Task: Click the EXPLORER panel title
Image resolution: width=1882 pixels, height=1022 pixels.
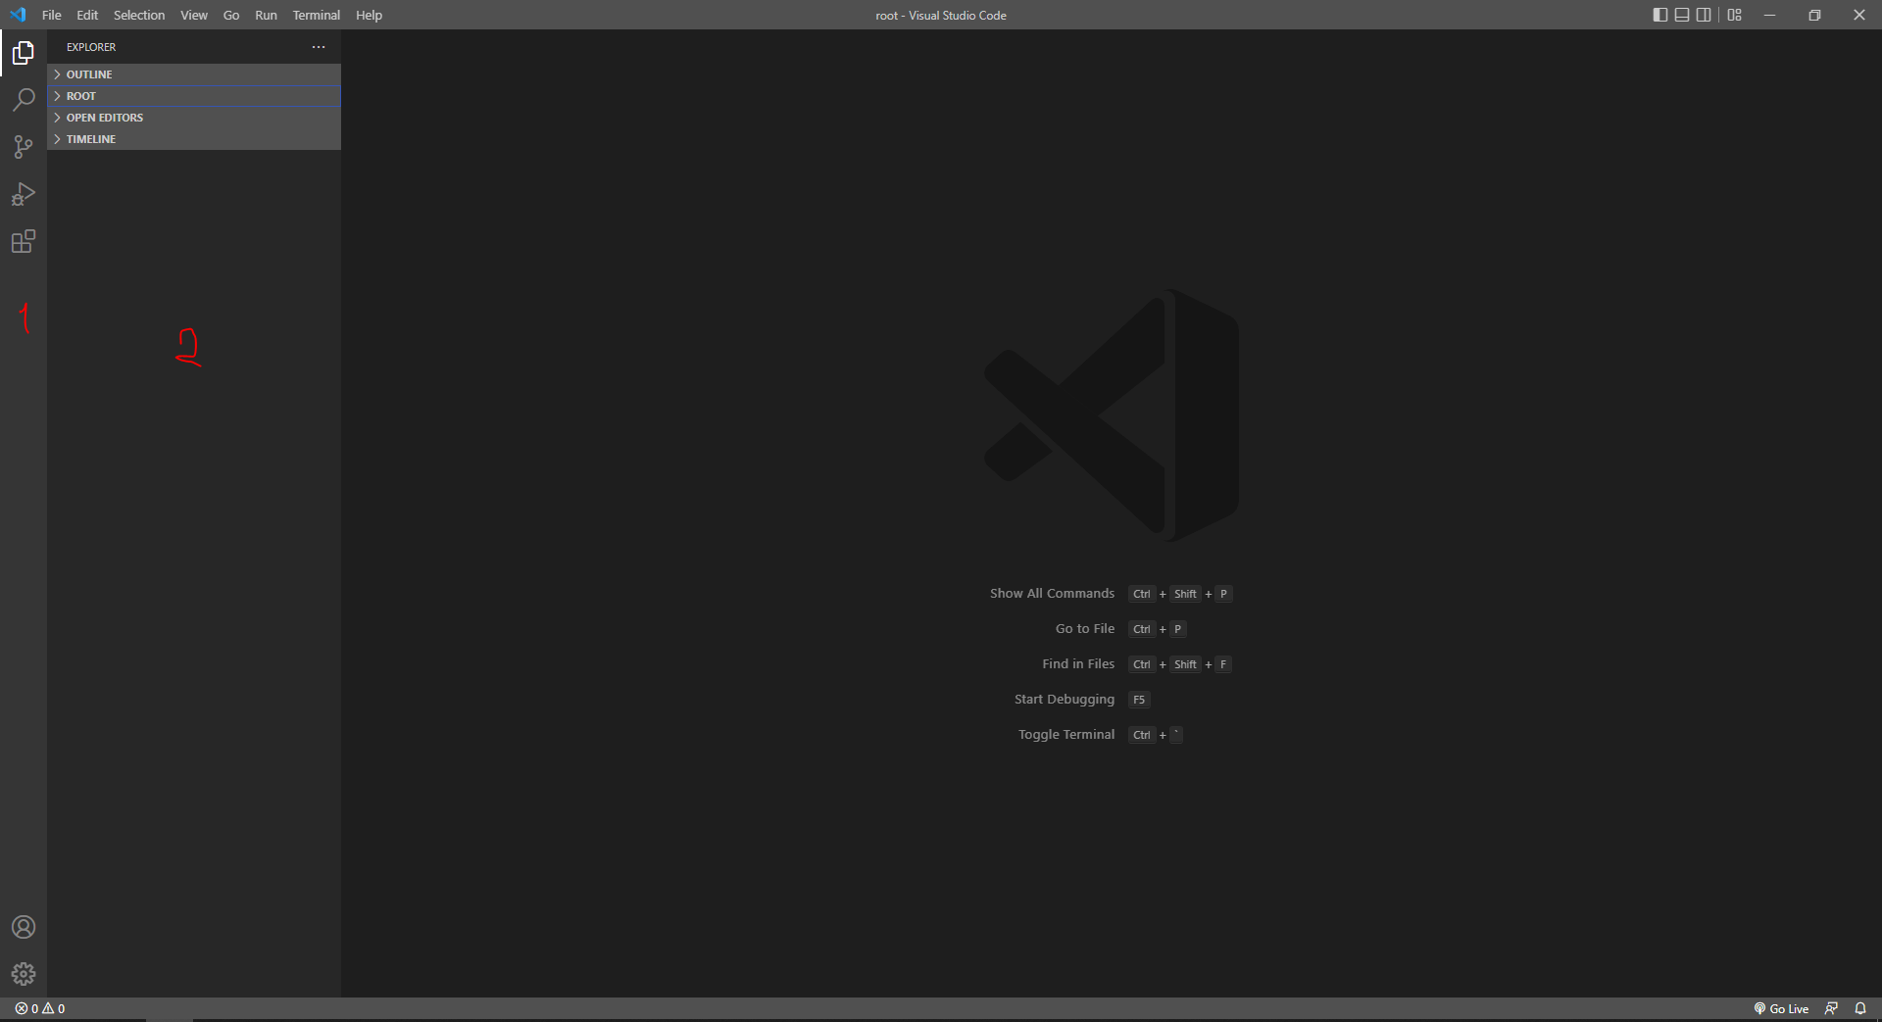Action: point(91,47)
